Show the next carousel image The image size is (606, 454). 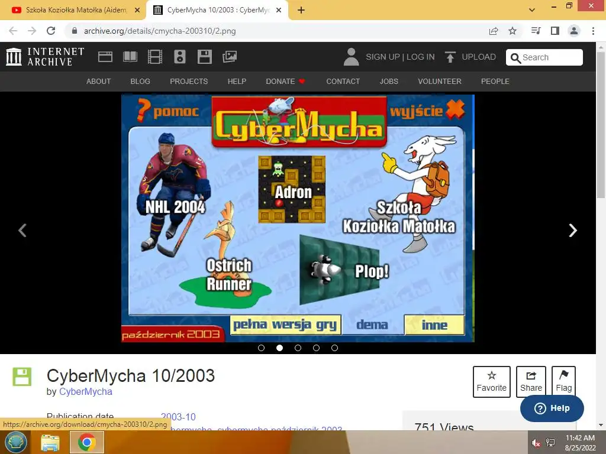pos(573,231)
